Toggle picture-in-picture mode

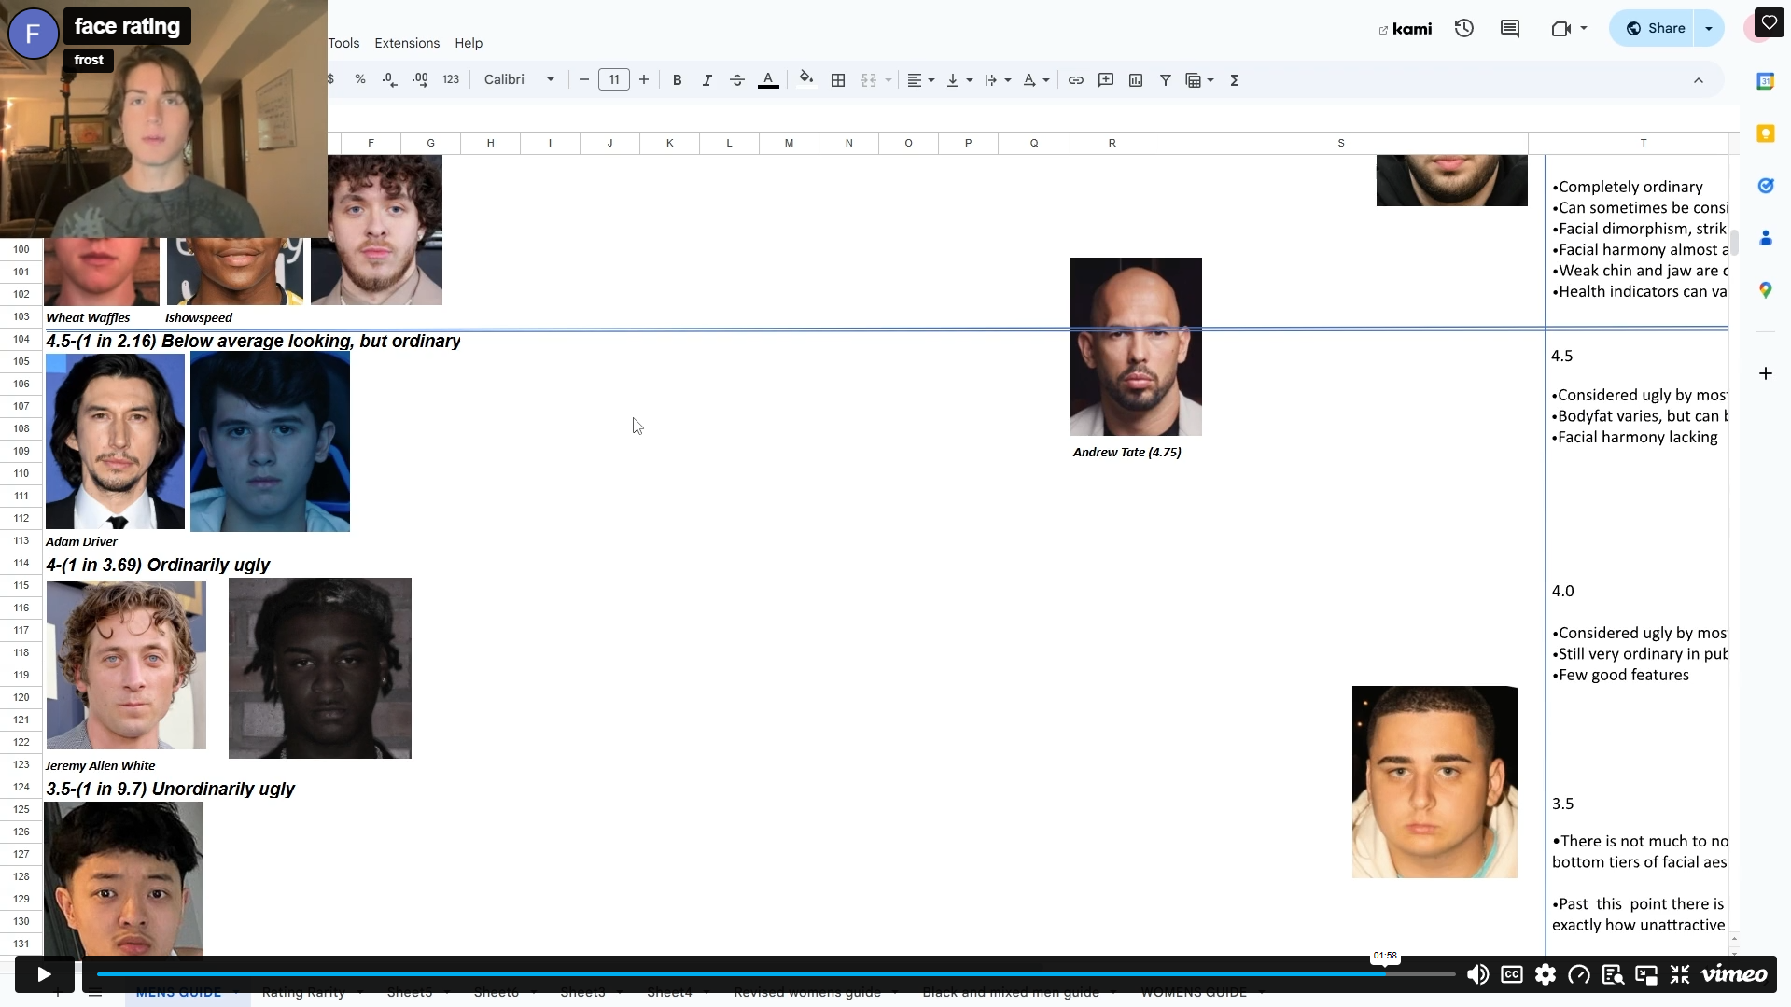pos(1646,974)
